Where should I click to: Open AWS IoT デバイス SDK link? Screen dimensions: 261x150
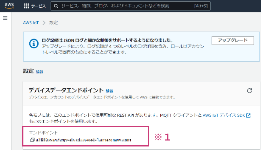(224, 115)
